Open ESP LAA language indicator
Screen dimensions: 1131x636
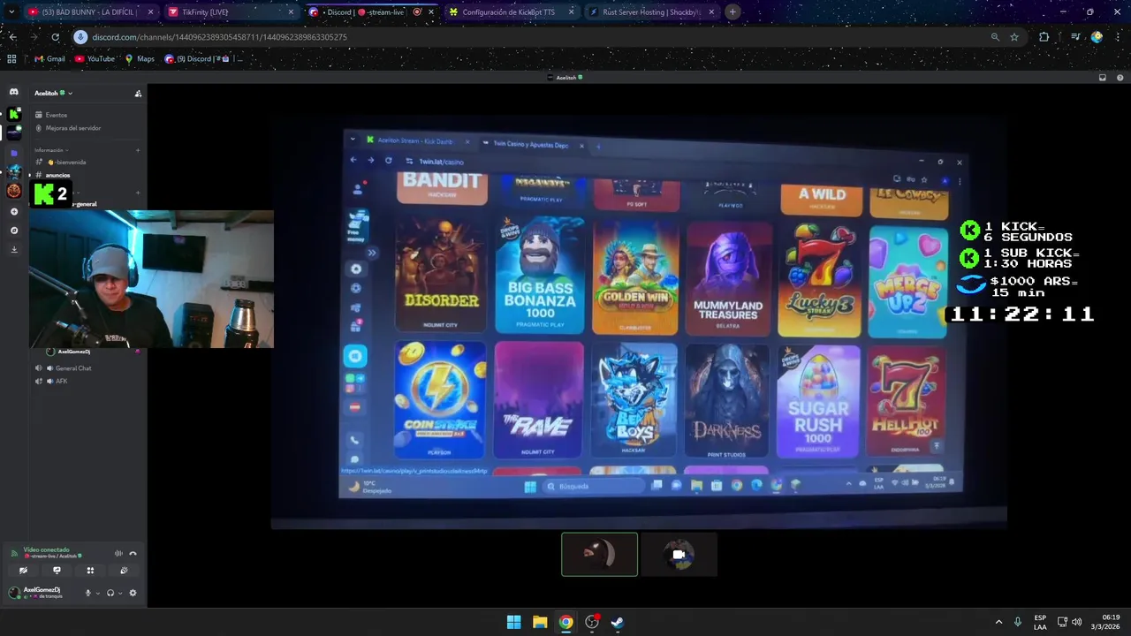[1040, 622]
